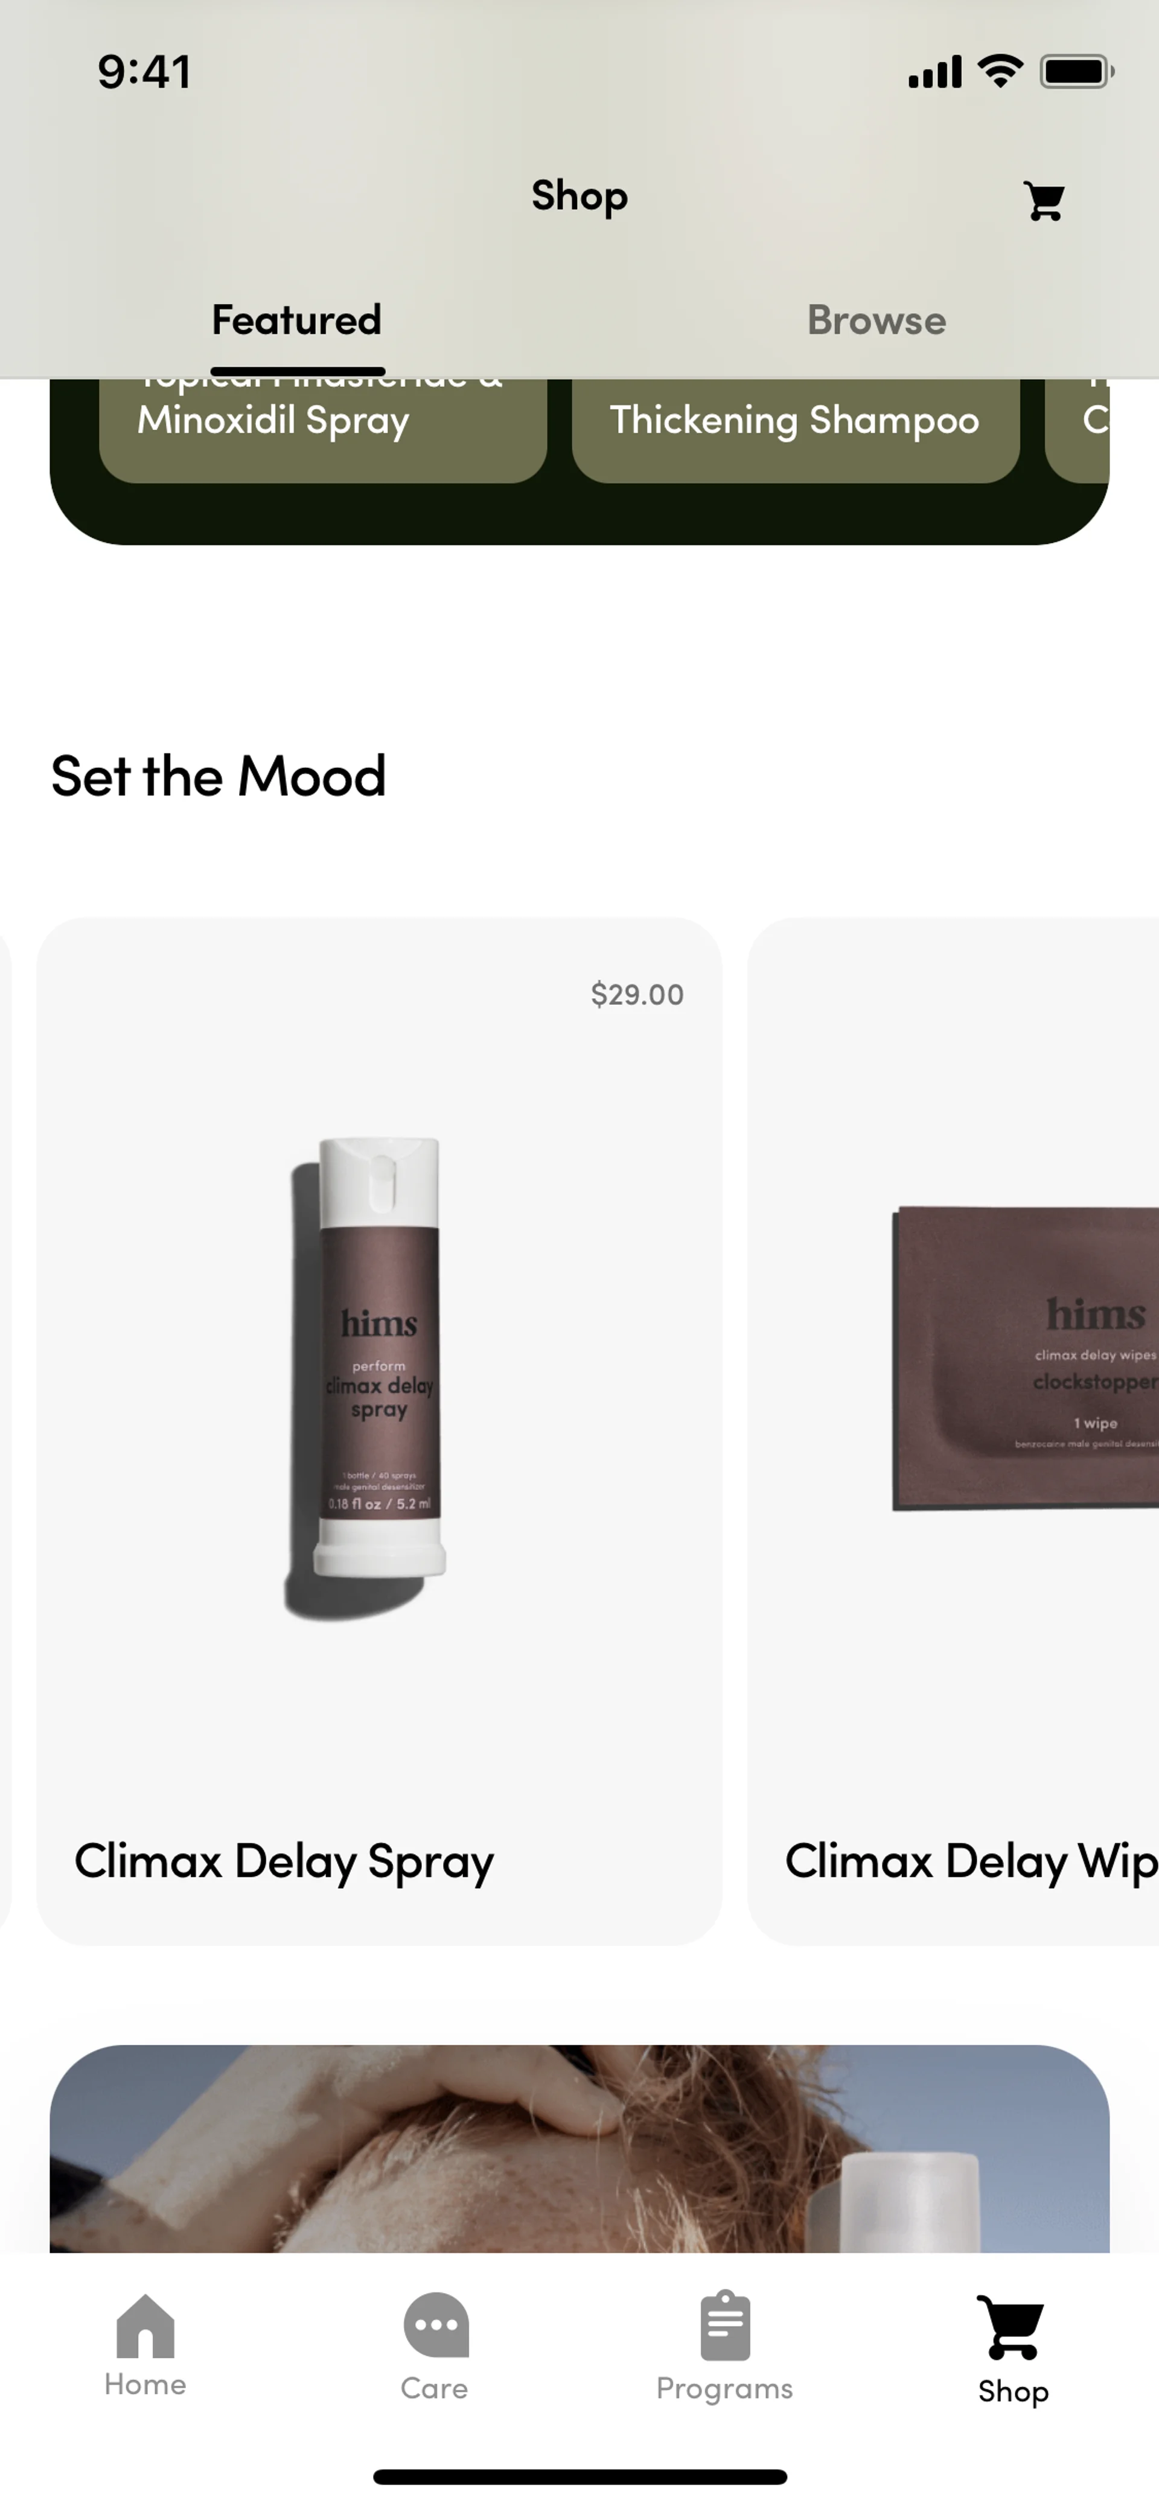Select the Programs clipboard icon
This screenshot has width=1159, height=2509.
coord(724,2325)
